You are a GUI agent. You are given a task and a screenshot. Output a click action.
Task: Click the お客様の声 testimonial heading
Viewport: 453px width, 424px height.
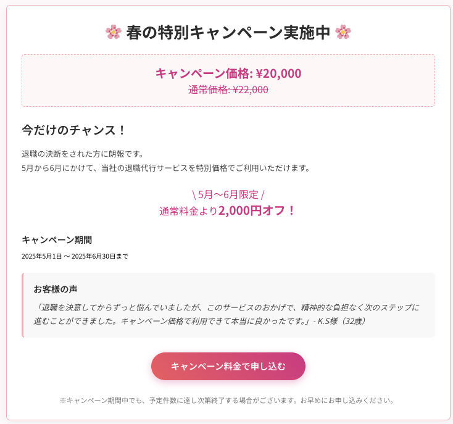pos(56,289)
